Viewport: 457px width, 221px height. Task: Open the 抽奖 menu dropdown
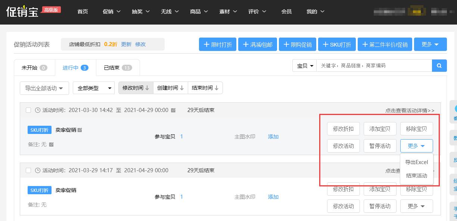point(141,12)
